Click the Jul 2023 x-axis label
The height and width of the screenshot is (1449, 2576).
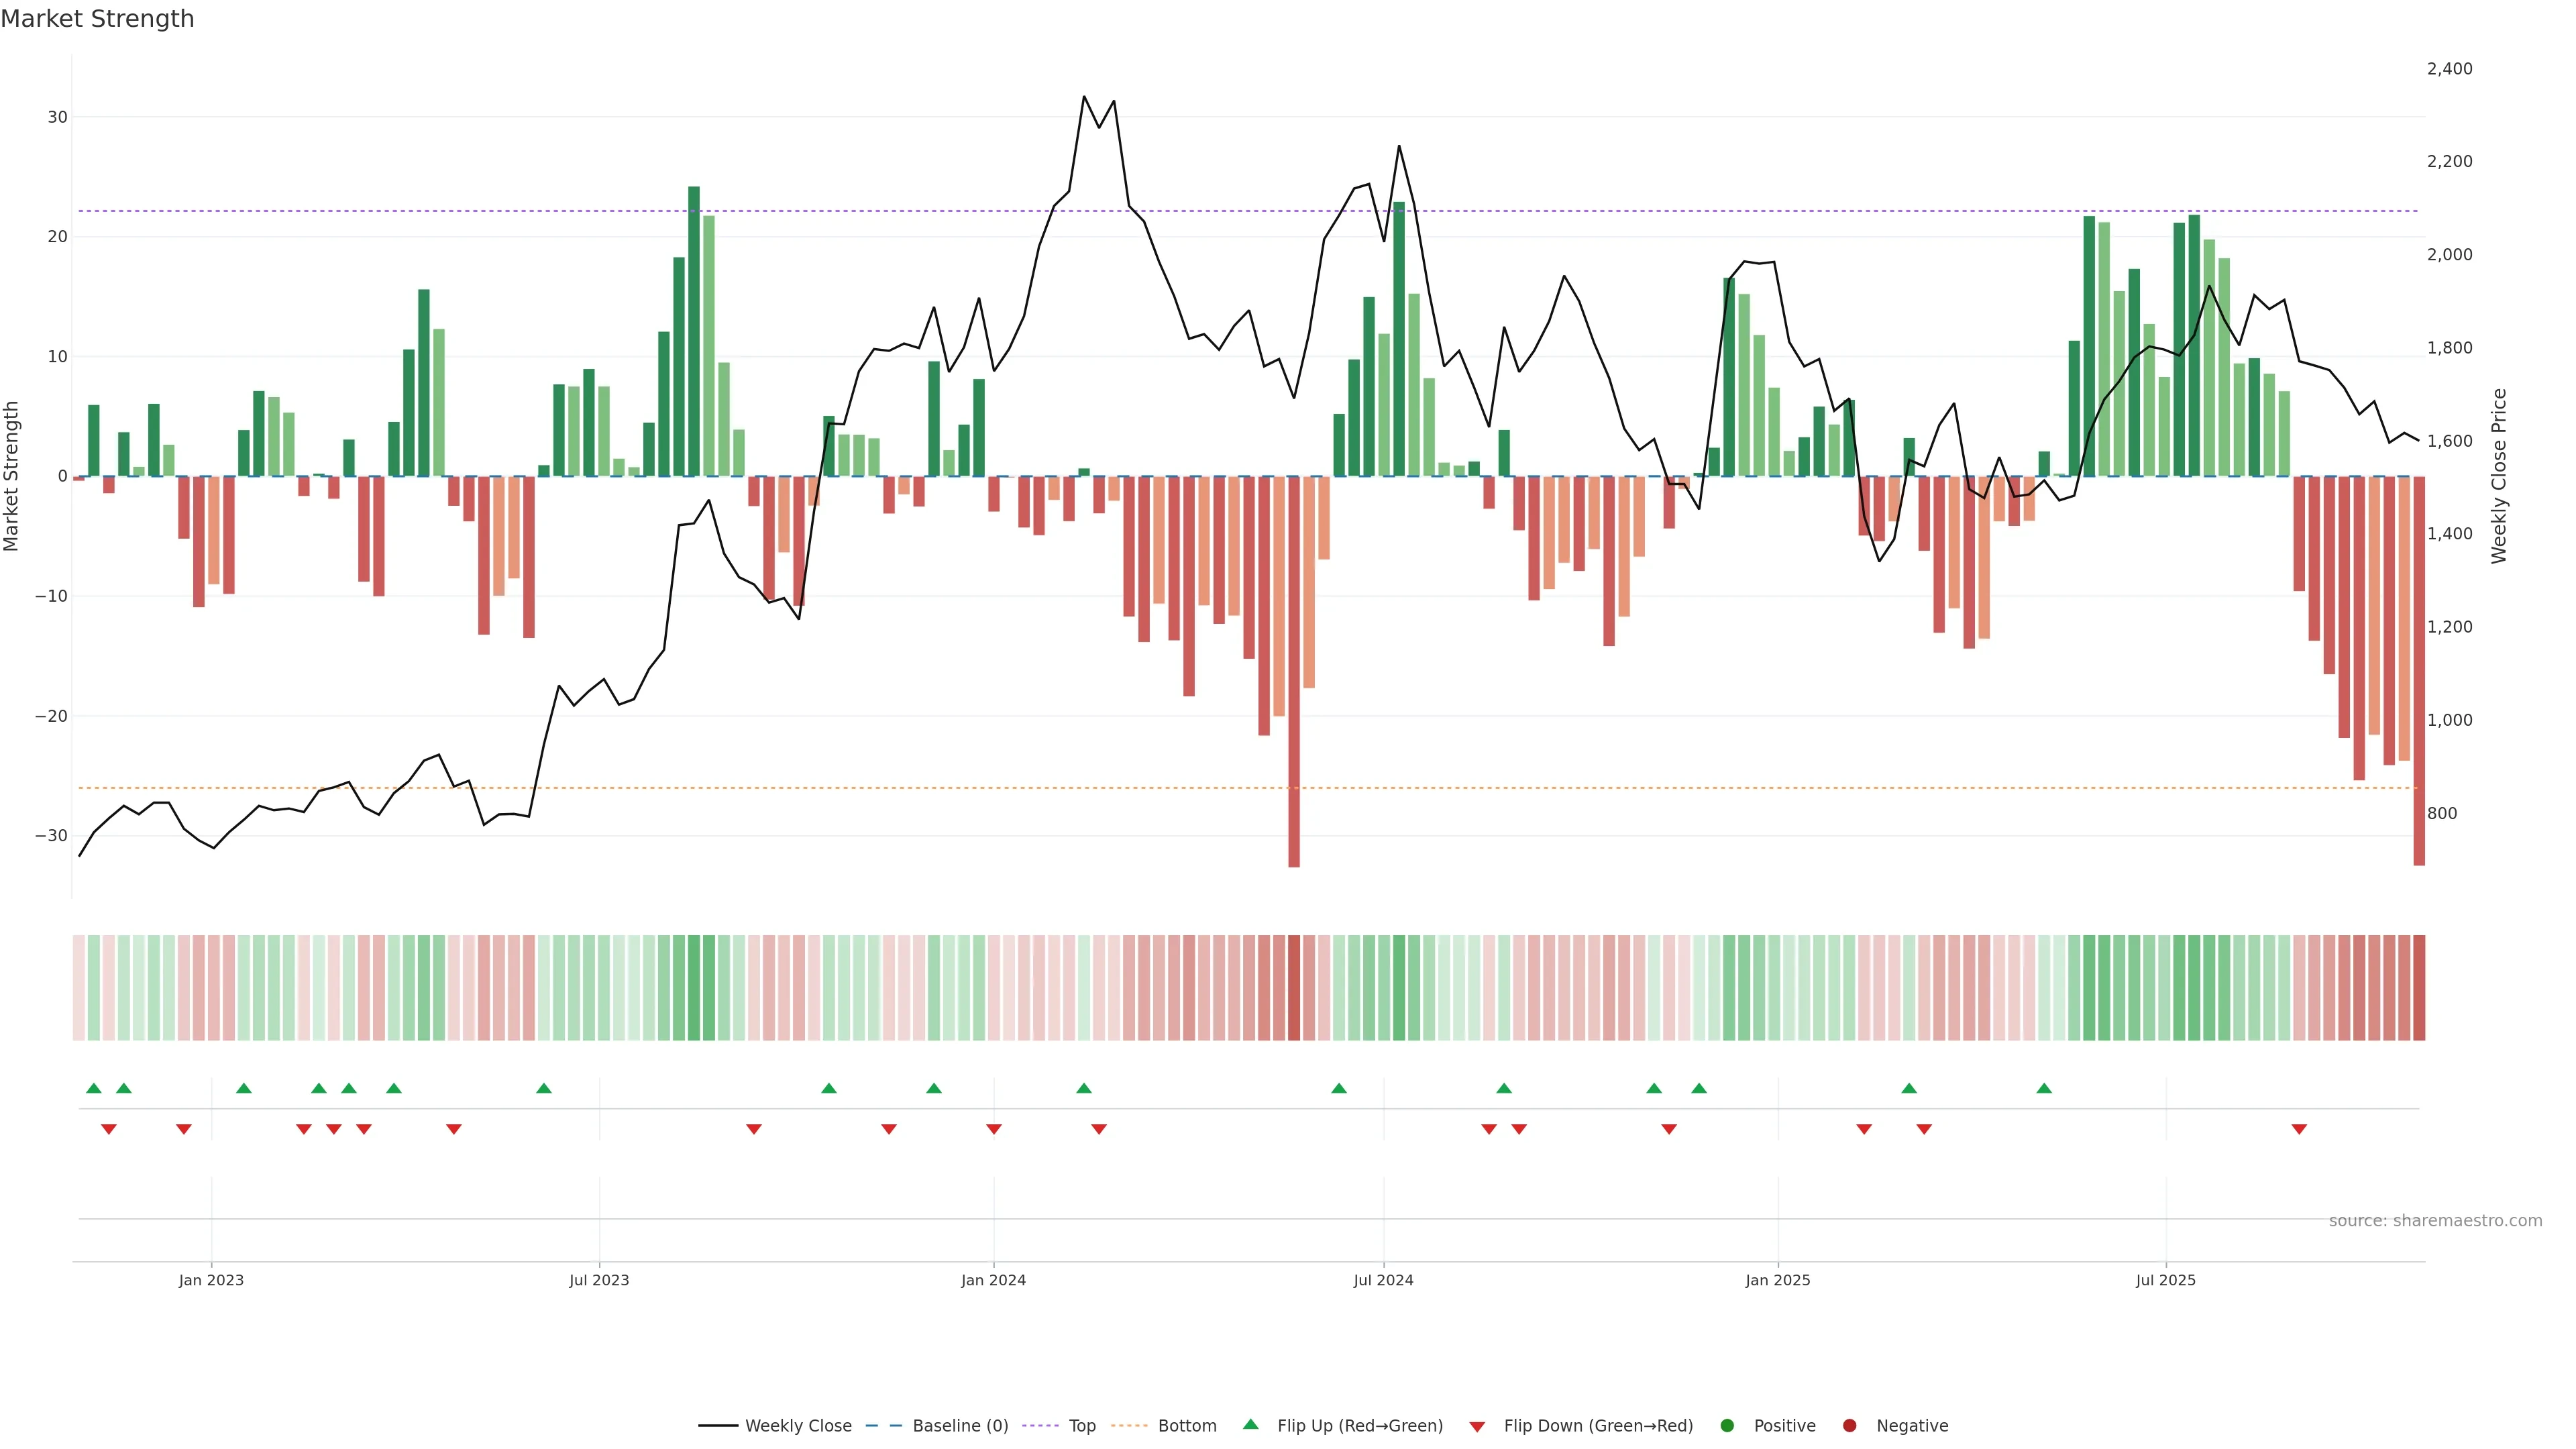599,1280
